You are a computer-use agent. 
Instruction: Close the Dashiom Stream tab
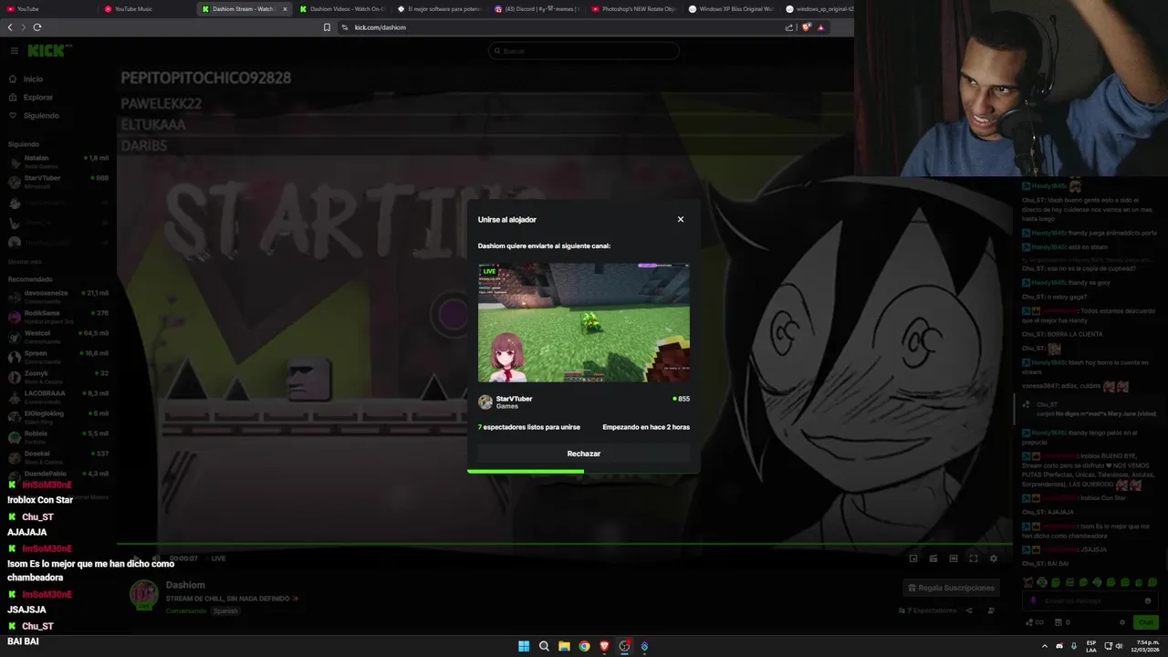(285, 9)
